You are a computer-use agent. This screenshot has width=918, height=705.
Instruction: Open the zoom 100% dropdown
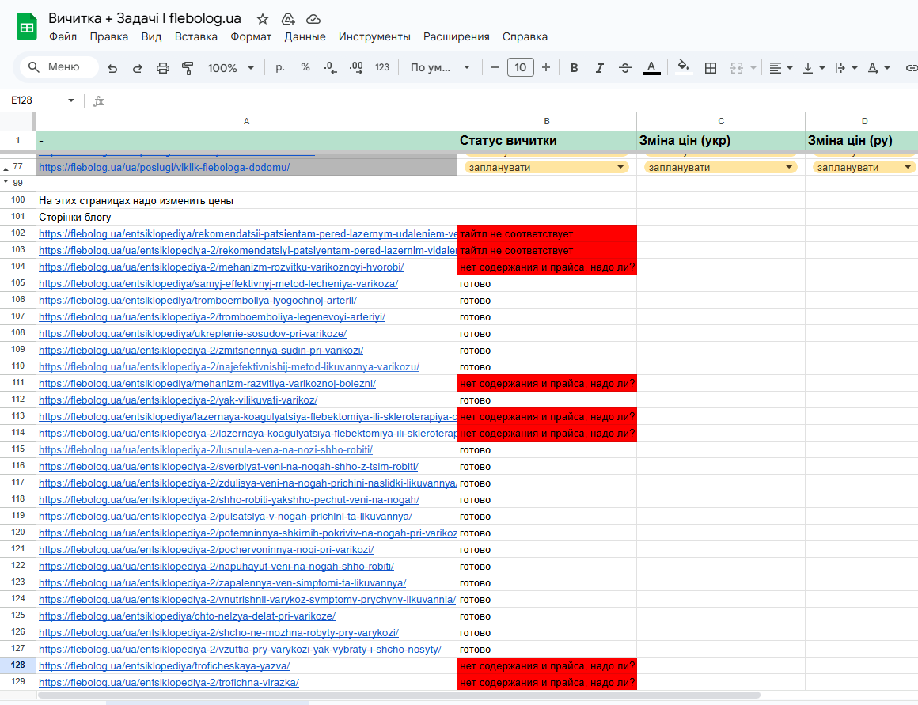230,68
